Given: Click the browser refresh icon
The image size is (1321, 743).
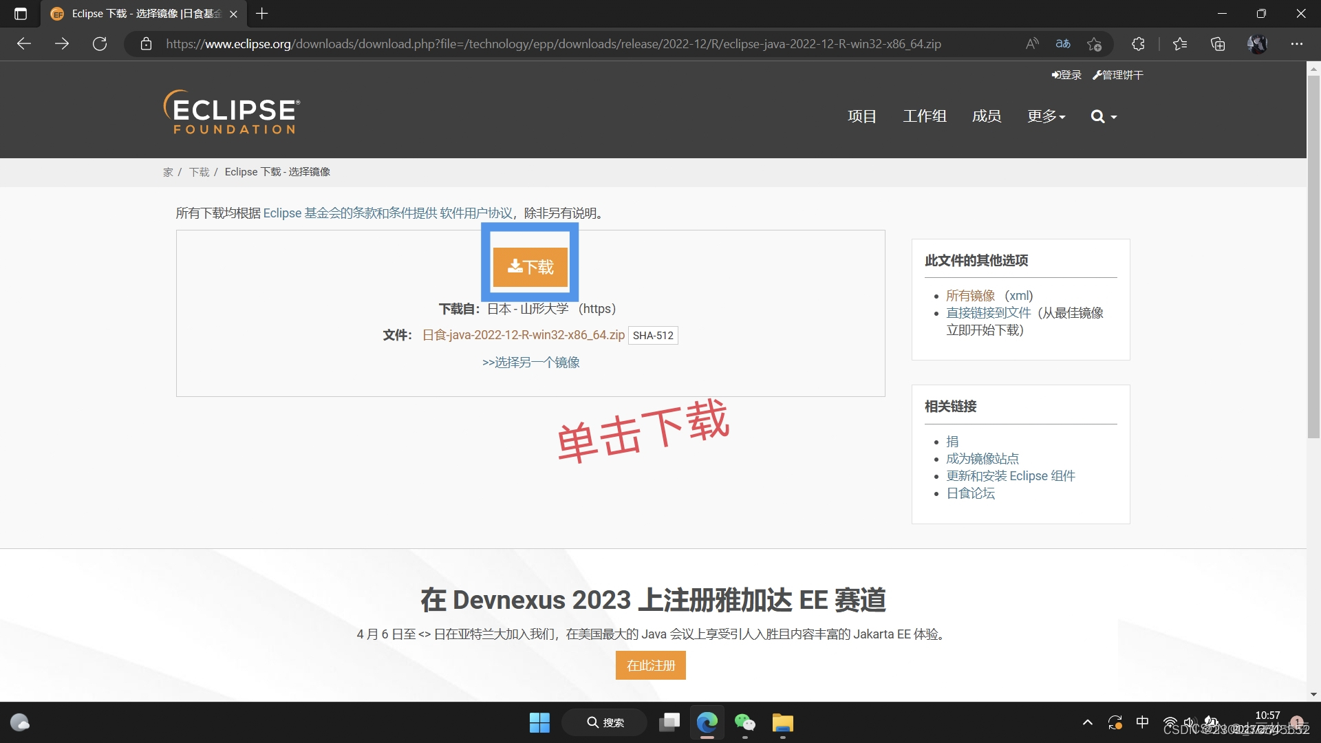Looking at the screenshot, I should (x=100, y=44).
